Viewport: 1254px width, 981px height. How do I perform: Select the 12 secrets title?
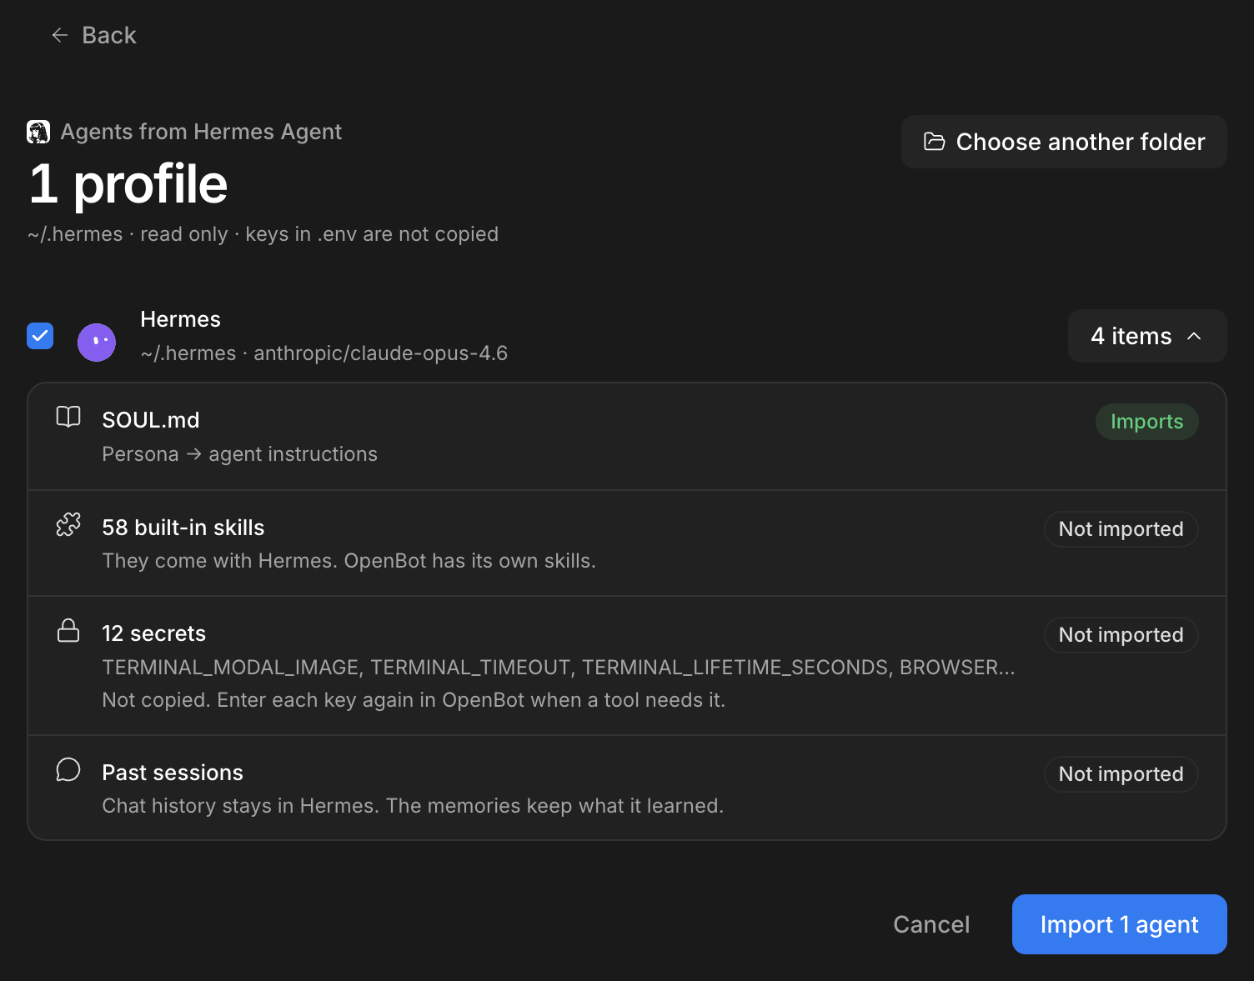(154, 633)
